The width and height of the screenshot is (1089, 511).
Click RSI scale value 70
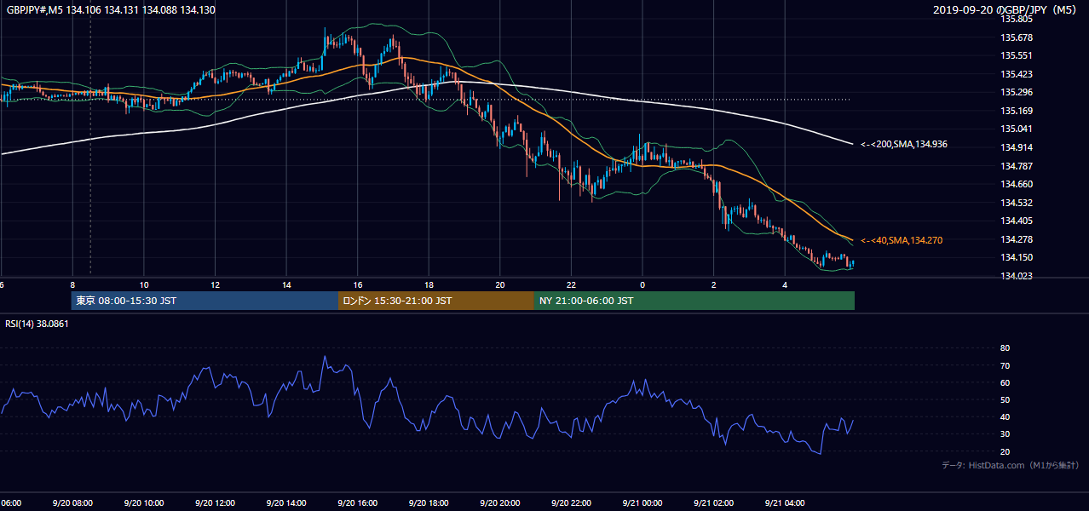pyautogui.click(x=1005, y=365)
